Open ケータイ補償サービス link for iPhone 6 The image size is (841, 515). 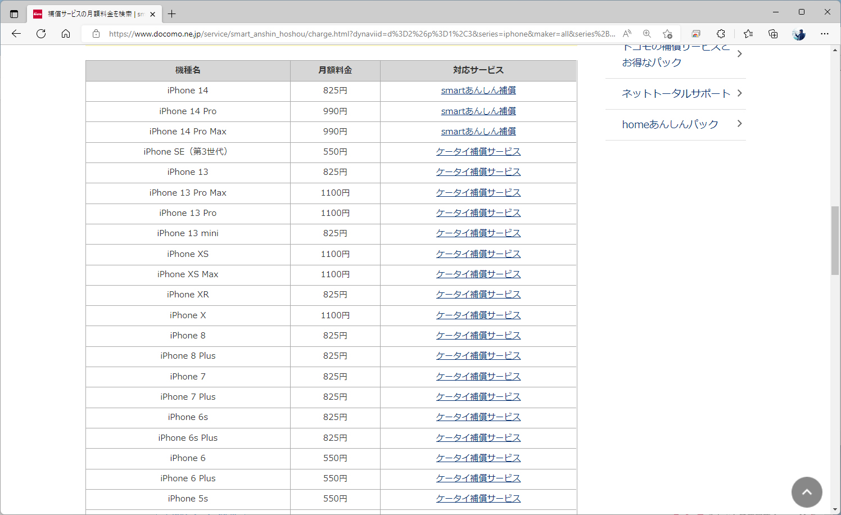[x=478, y=458]
